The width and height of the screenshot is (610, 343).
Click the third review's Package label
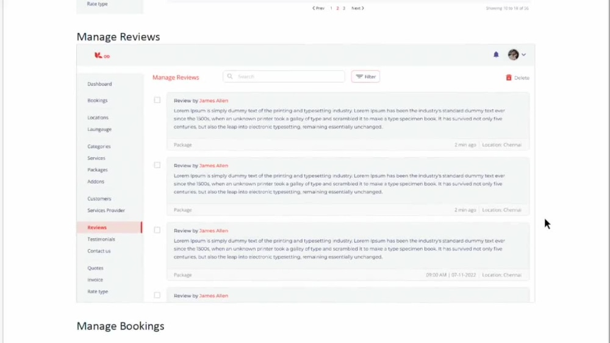pyautogui.click(x=183, y=275)
